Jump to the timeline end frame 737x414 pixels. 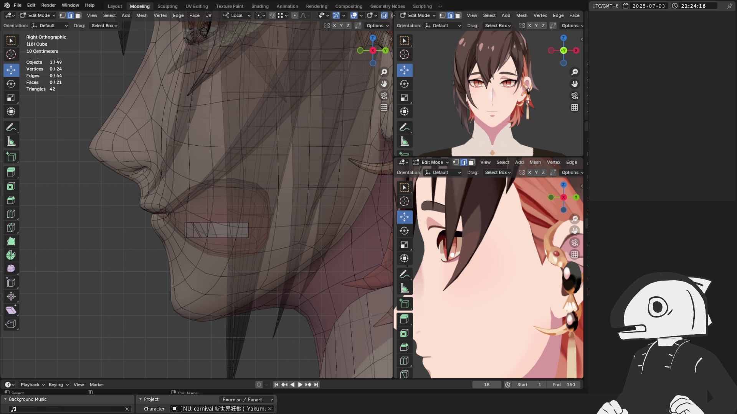(x=316, y=385)
